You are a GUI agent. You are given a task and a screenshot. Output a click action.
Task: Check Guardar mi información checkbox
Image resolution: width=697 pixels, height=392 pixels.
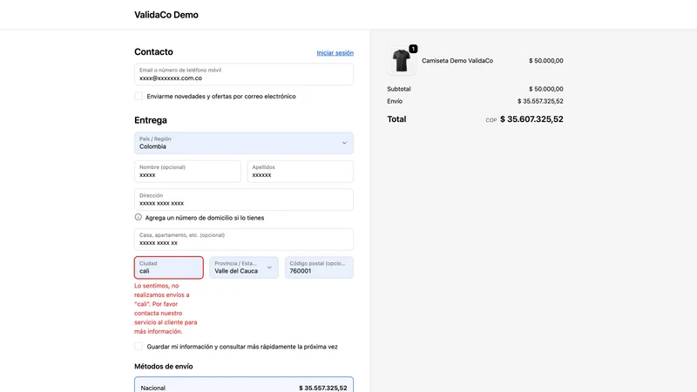[139, 346]
